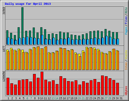Select day label 8 on the x-axis
Viewport: 129px width, 101px height.
(35, 98)
